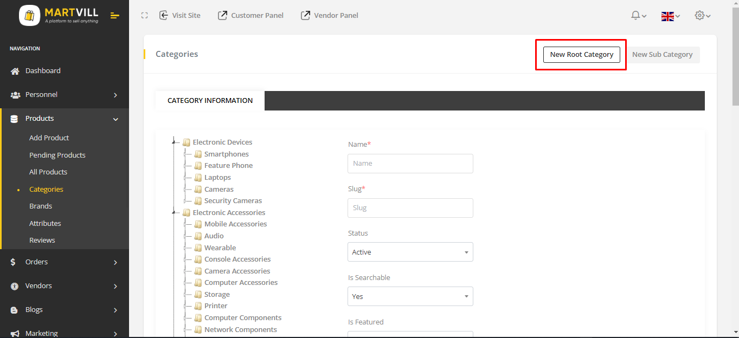This screenshot has height=338, width=739.
Task: Click the Laptops folder icon
Action: (x=198, y=178)
